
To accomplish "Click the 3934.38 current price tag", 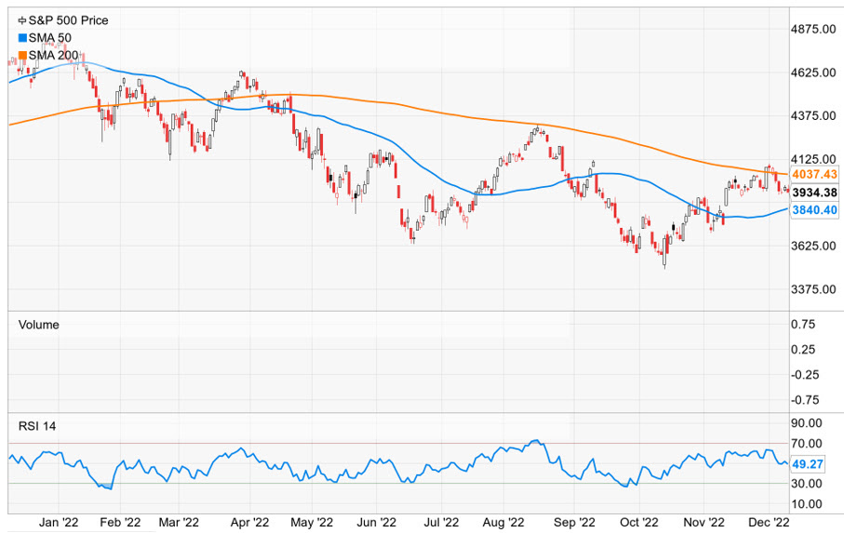I will tap(814, 193).
